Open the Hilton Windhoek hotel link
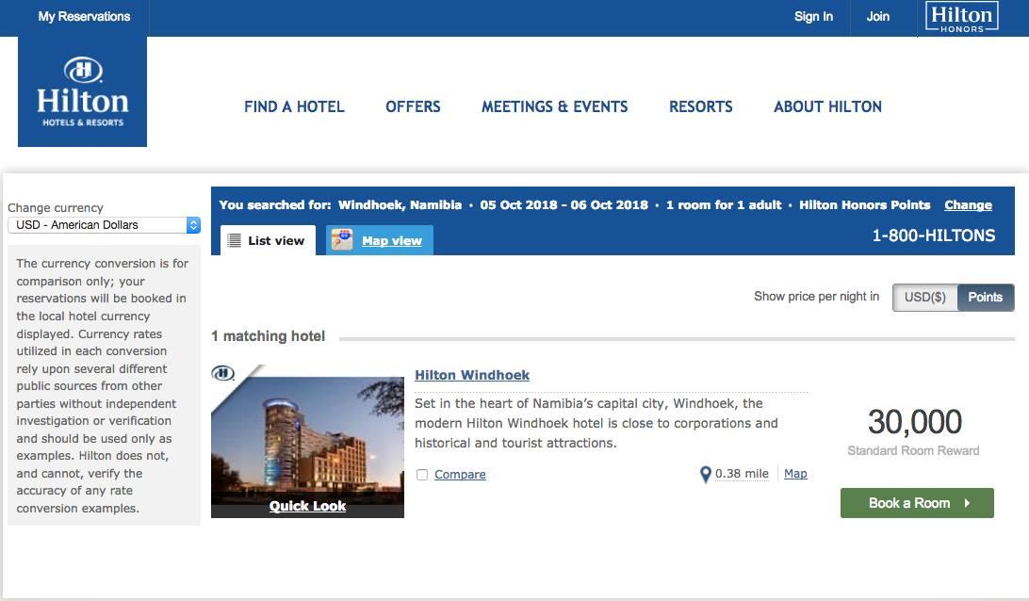This screenshot has width=1029, height=601. pyautogui.click(x=472, y=375)
